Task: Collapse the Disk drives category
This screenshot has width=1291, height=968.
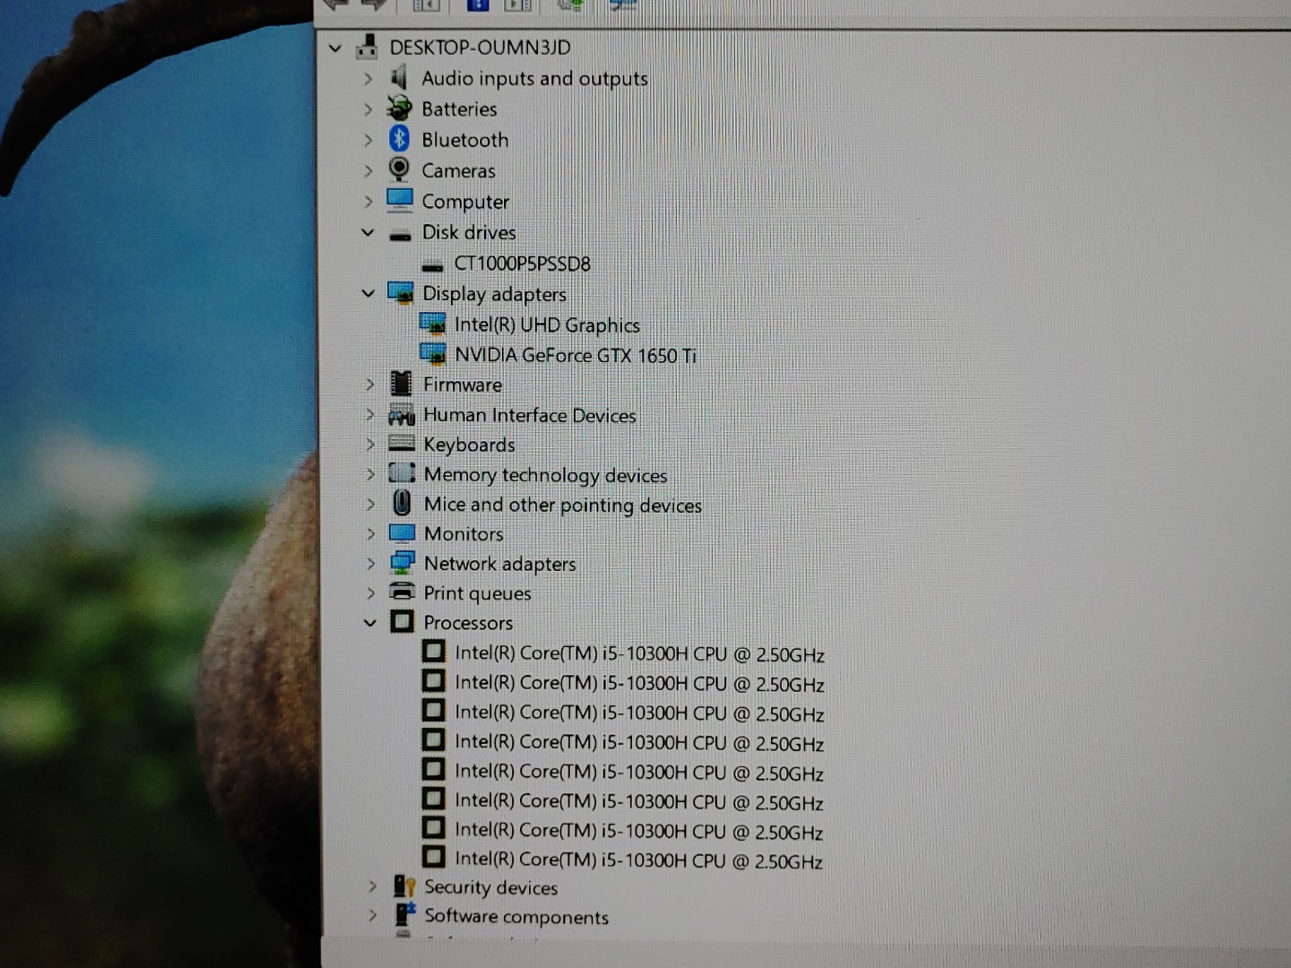Action: click(368, 232)
